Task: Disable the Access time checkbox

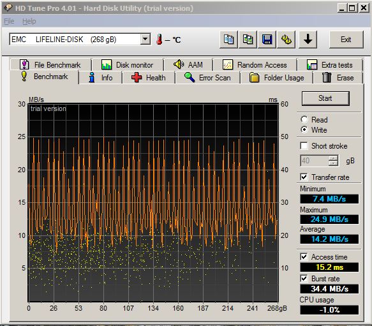Action: (304, 256)
